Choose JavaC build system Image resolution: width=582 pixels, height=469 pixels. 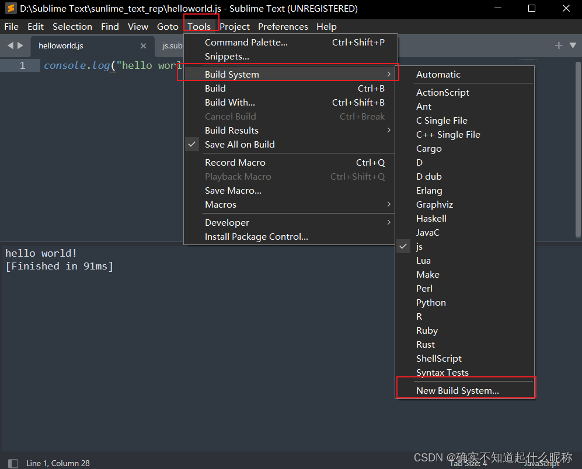[x=465, y=233]
